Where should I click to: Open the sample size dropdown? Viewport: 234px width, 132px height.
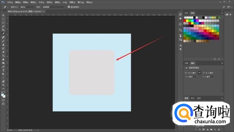tap(27, 7)
